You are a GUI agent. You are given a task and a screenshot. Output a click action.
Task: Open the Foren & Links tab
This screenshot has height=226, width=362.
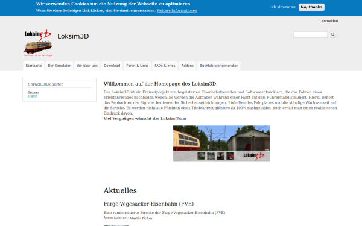[x=138, y=66]
